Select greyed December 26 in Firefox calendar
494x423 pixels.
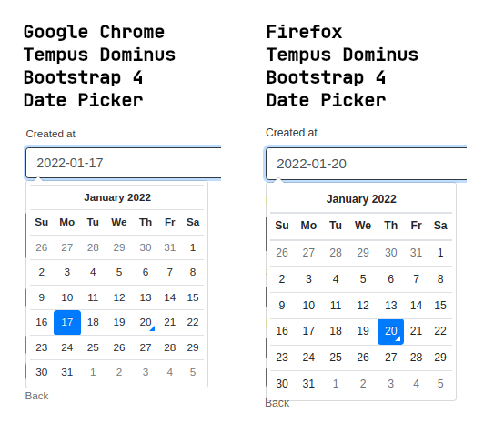[x=282, y=253]
